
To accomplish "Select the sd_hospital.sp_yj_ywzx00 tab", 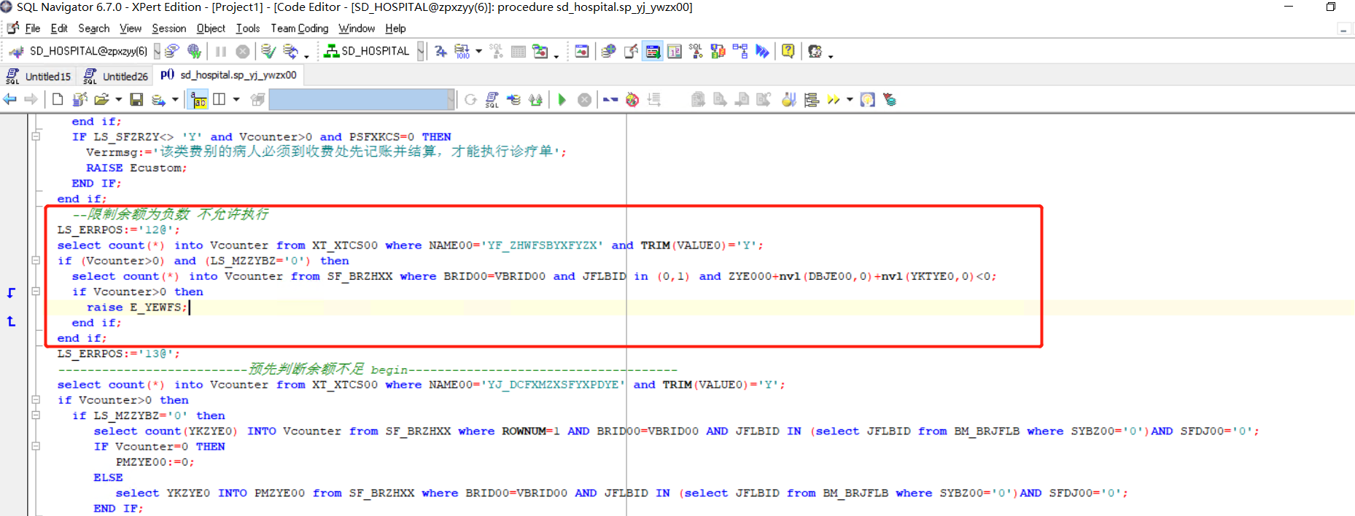I will point(229,75).
